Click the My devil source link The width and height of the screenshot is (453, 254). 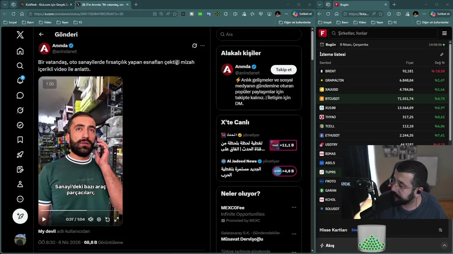(47, 231)
